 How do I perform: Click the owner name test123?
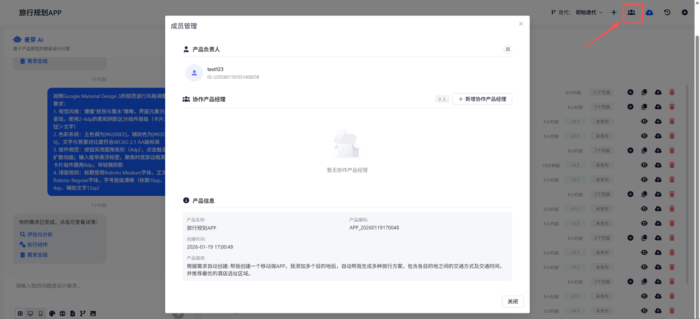(215, 69)
